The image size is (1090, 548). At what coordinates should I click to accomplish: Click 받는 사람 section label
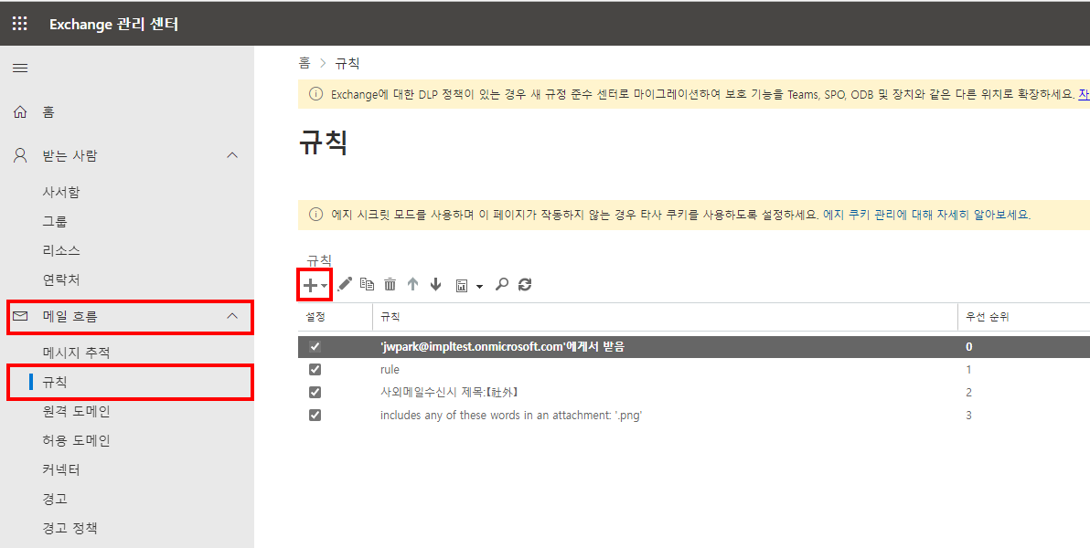pos(69,155)
